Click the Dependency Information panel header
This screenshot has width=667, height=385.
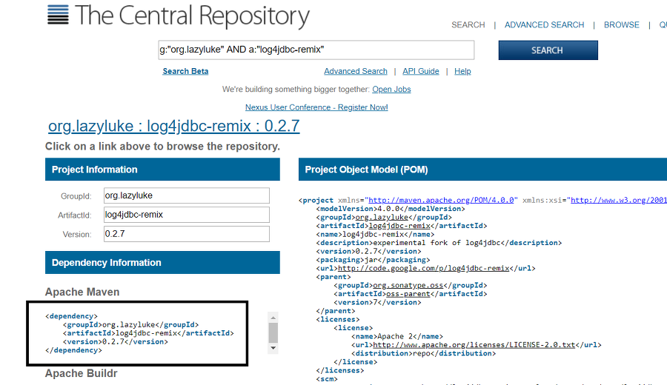click(162, 262)
